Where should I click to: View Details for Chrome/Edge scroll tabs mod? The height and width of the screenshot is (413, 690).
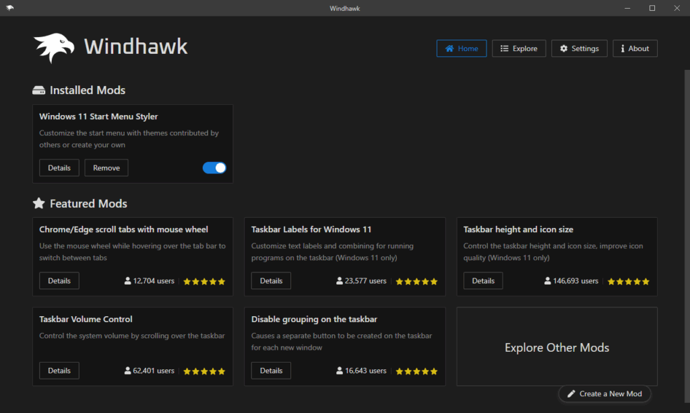tap(59, 281)
